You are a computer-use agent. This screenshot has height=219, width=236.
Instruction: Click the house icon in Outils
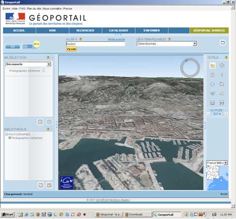tap(212, 84)
